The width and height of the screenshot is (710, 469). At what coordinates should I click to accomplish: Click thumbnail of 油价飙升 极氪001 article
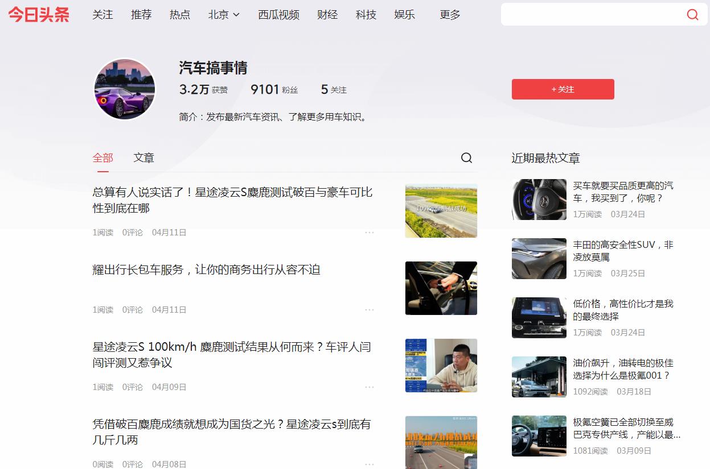(539, 377)
